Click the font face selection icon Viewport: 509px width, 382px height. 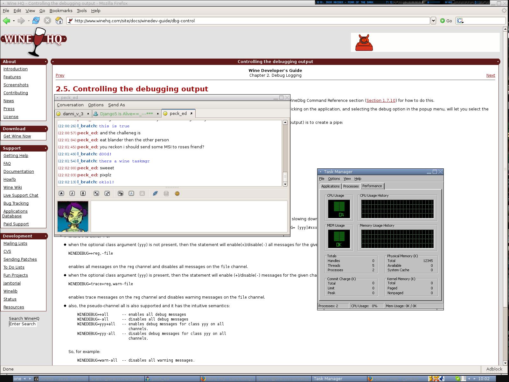pyautogui.click(x=121, y=193)
